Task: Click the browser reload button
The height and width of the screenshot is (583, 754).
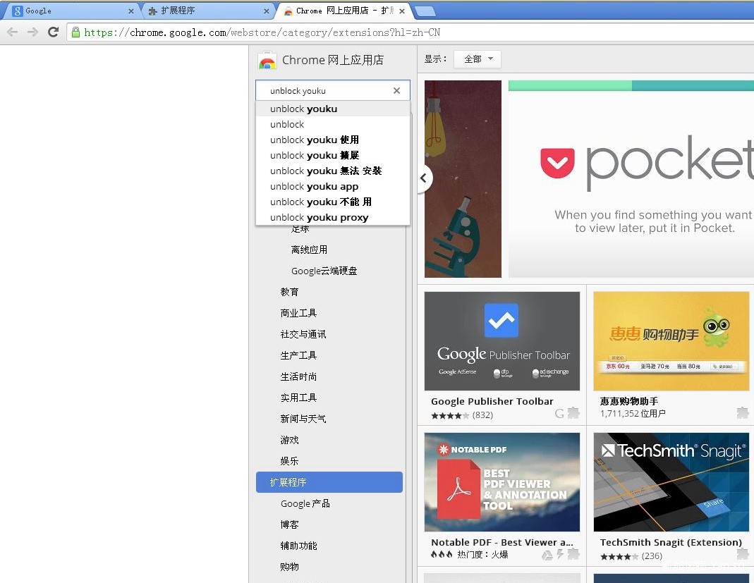Action: [53, 32]
